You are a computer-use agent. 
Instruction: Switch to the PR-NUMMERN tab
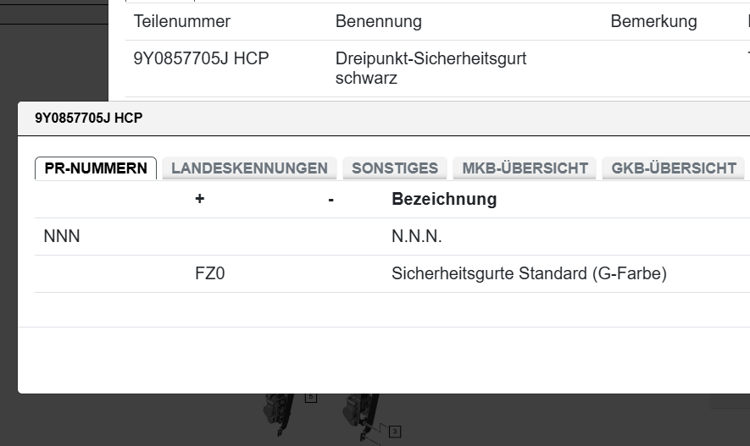point(96,168)
